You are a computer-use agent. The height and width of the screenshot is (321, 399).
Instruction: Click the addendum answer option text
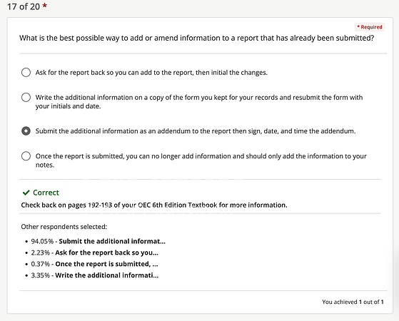pos(196,131)
